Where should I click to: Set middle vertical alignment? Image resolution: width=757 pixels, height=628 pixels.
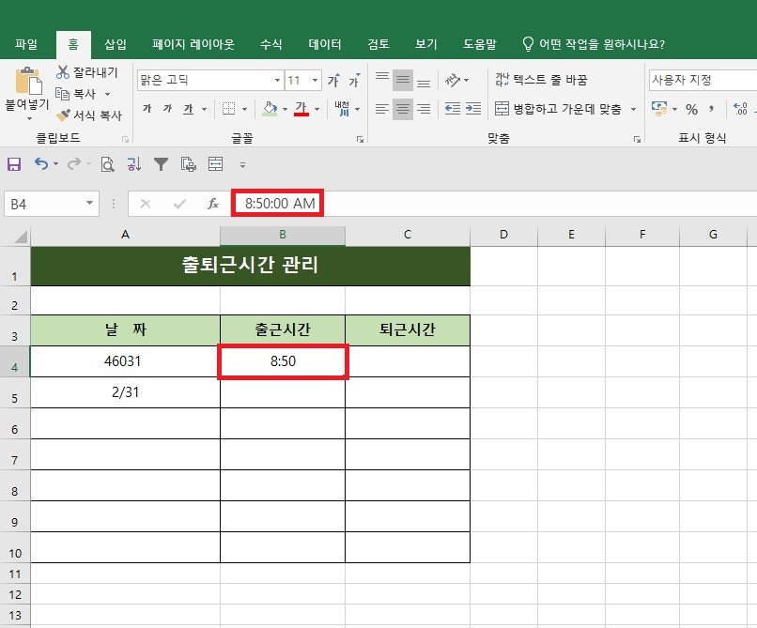[403, 80]
